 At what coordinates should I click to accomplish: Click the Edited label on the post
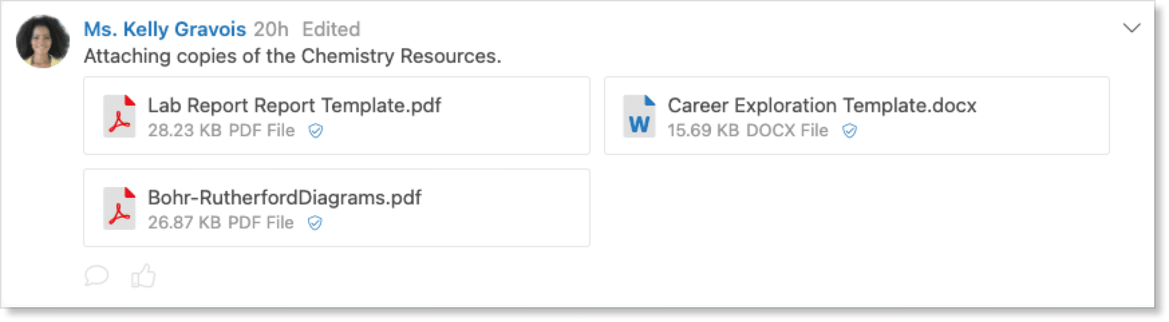331,29
